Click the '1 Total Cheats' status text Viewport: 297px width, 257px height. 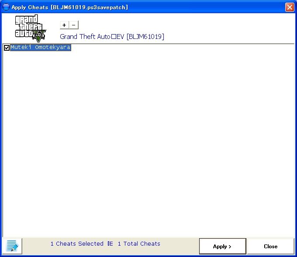pos(139,243)
